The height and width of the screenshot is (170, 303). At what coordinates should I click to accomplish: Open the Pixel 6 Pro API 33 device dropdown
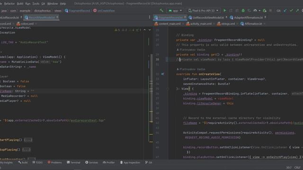point(203,10)
